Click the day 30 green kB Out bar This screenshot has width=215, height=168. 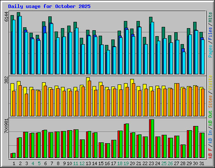197,142
